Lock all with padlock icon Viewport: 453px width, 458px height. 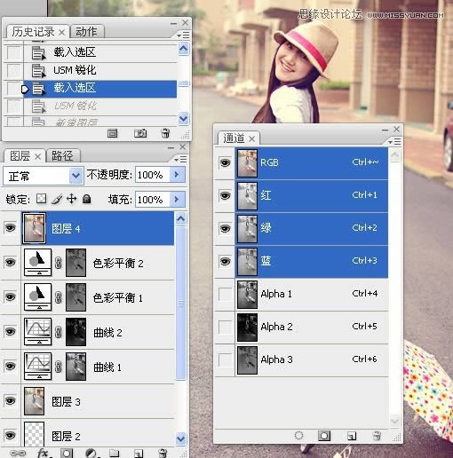point(86,199)
